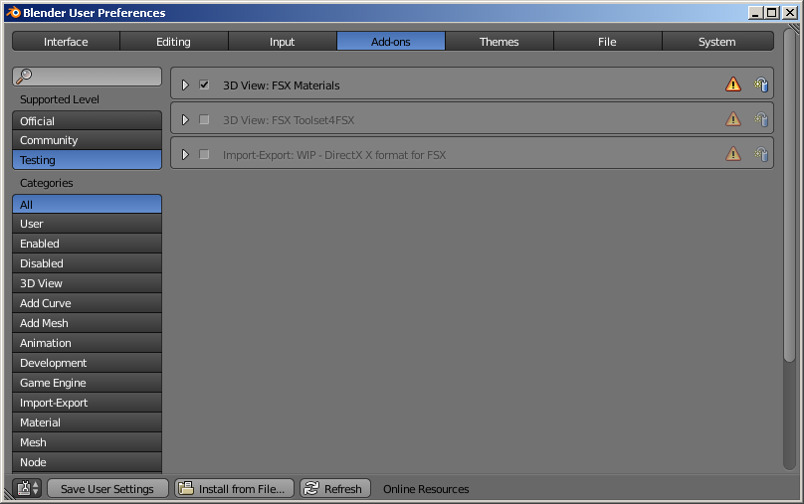Screen dimensions: 804x504
Task: Go to the File tab
Action: click(608, 42)
